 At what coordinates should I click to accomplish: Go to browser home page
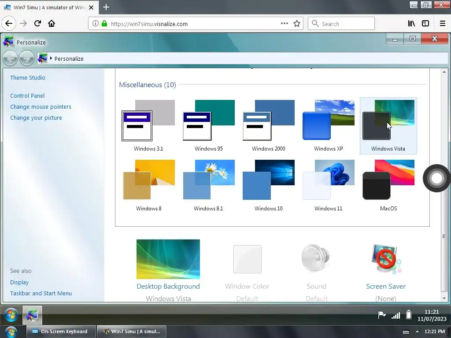[52, 23]
